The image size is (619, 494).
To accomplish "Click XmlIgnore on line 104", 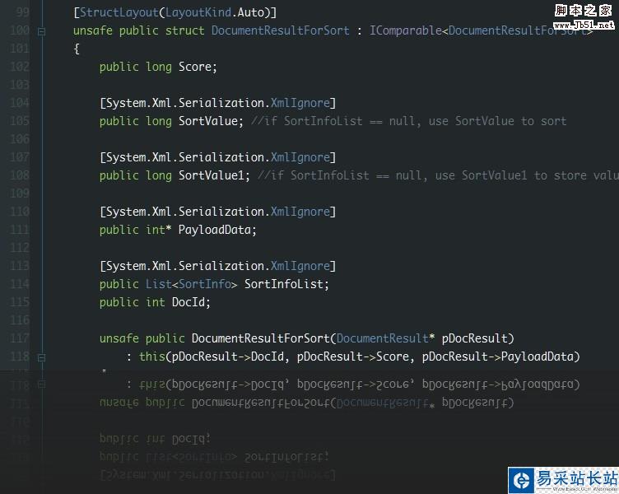I will [x=300, y=104].
